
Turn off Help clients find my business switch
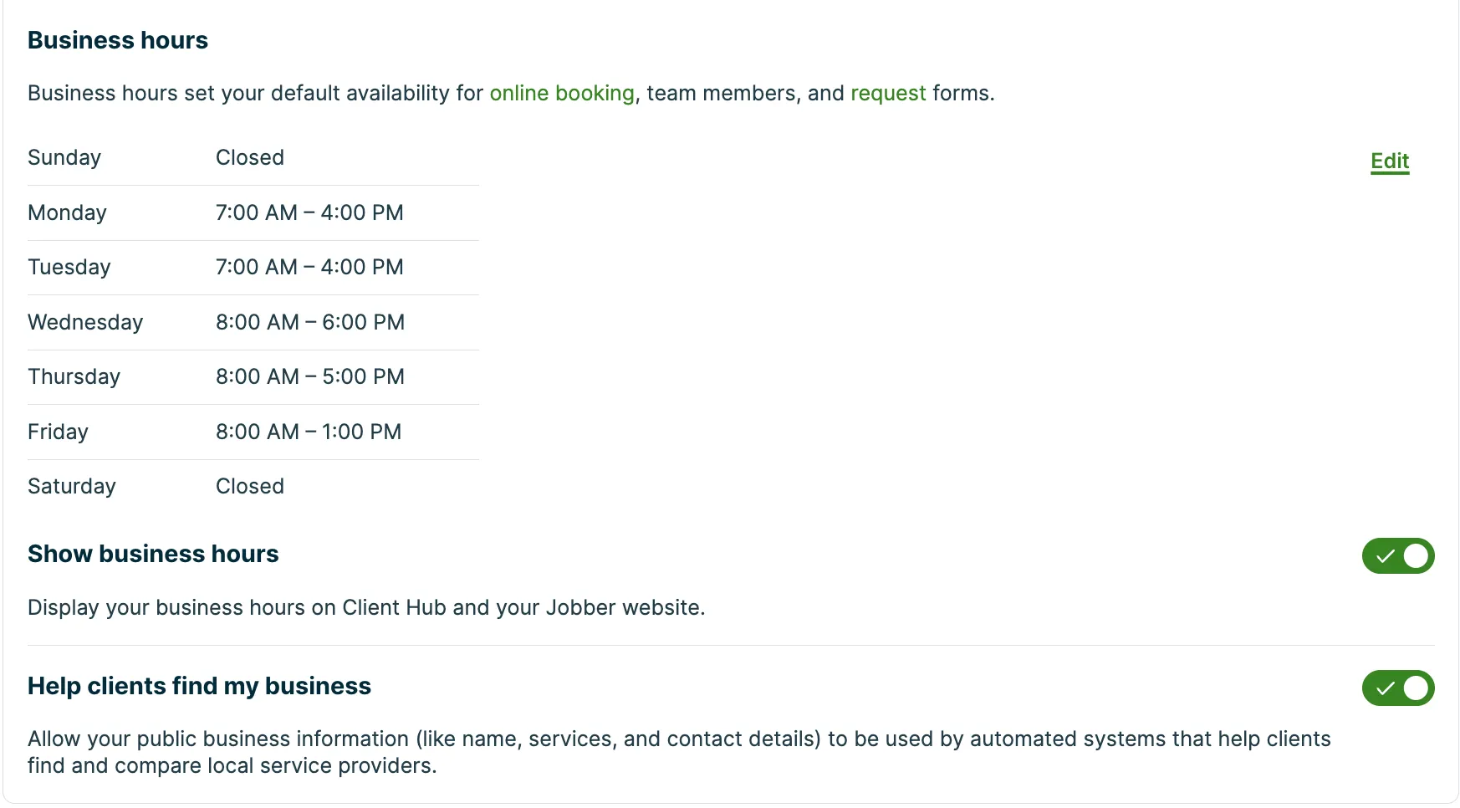point(1398,688)
